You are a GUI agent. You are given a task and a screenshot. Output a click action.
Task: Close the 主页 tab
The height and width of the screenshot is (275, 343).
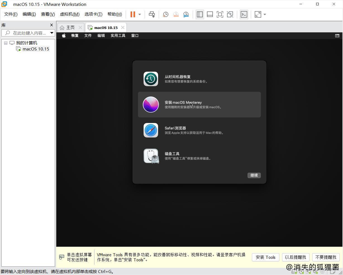click(80, 27)
